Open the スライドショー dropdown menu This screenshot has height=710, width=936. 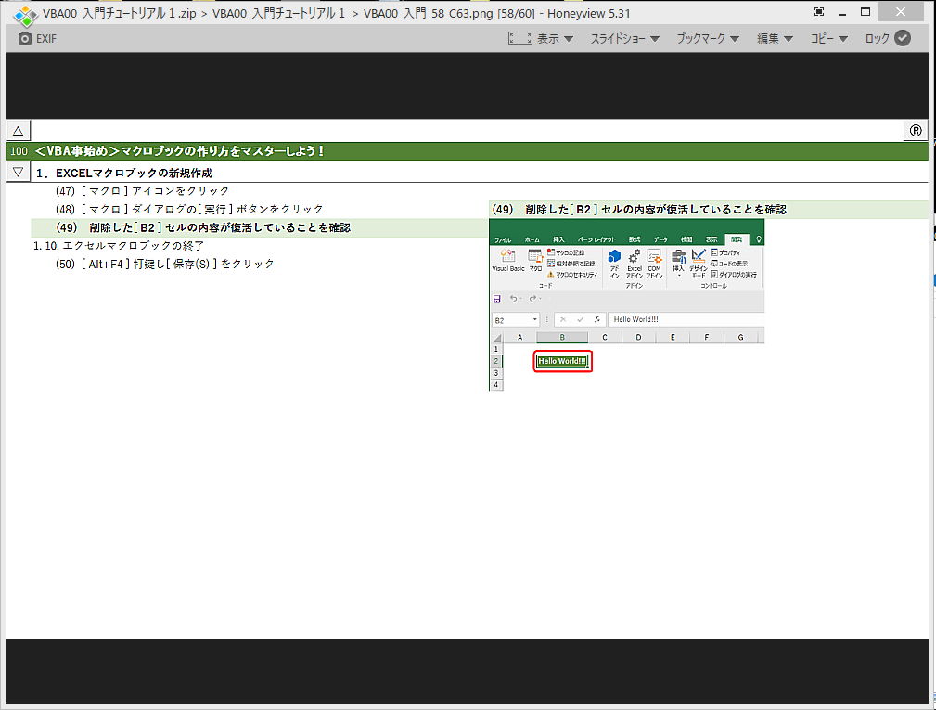(625, 38)
